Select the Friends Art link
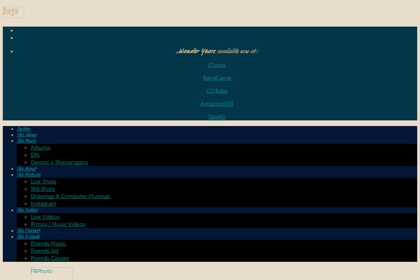This screenshot has height=280, width=420. tap(45, 251)
